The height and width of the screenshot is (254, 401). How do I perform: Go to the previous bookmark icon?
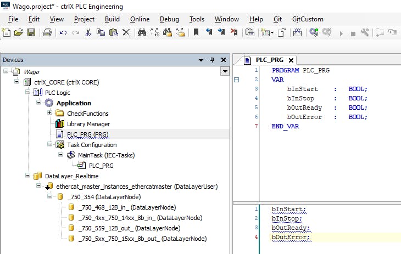pos(209,32)
